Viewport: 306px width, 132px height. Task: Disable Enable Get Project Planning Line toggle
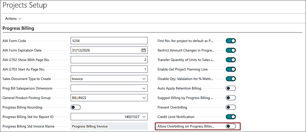click(231, 69)
